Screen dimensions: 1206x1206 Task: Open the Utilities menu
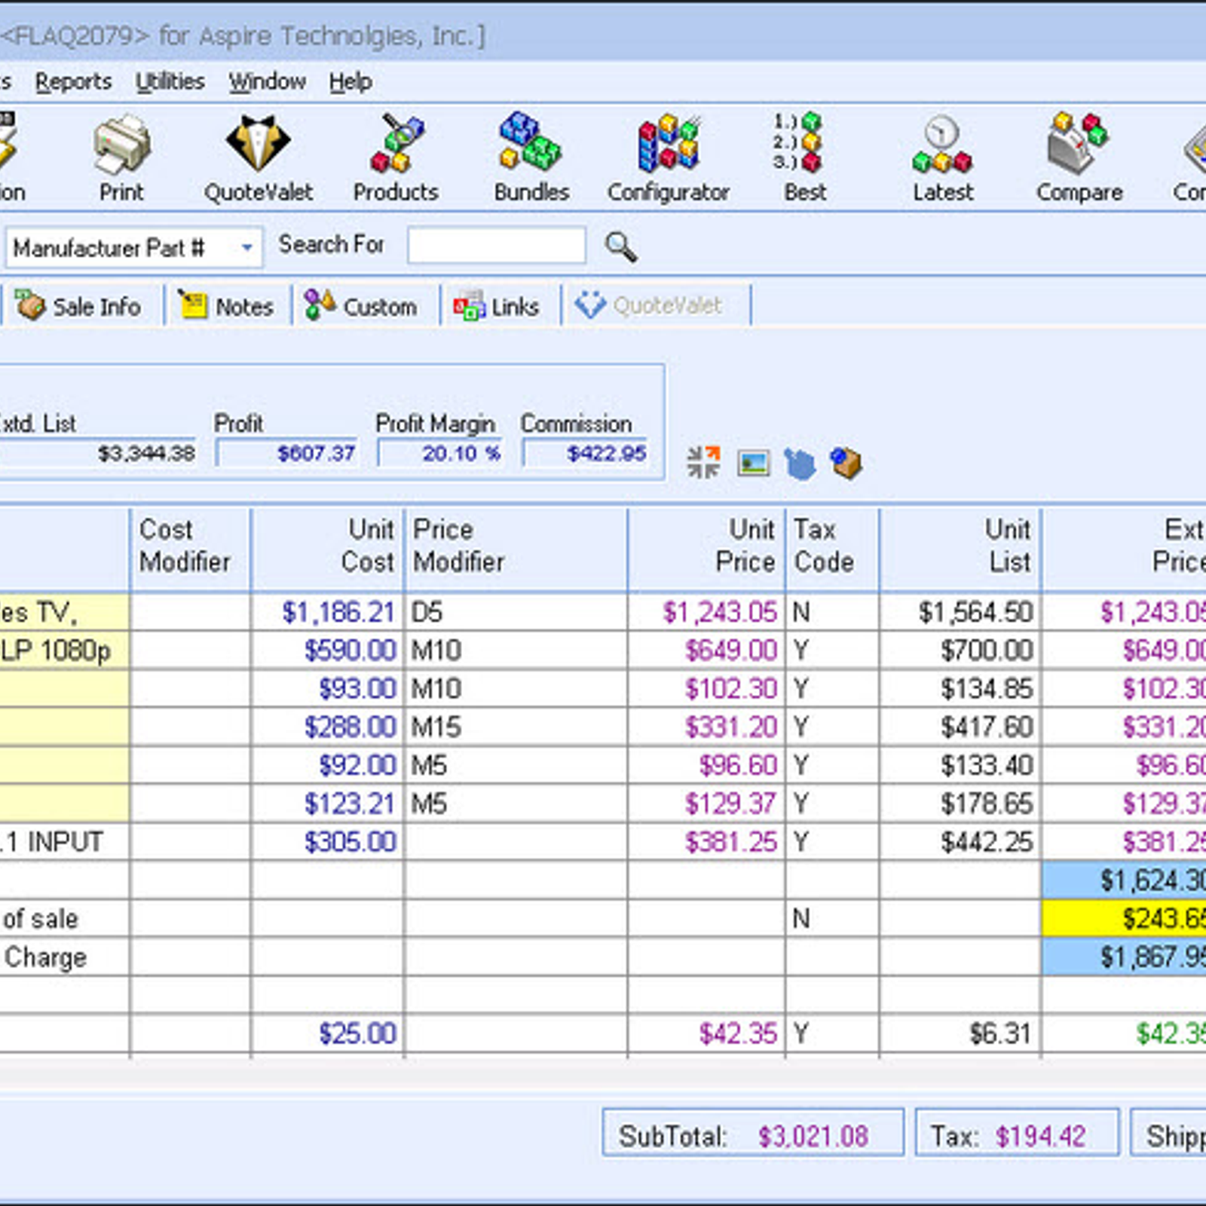[x=170, y=81]
